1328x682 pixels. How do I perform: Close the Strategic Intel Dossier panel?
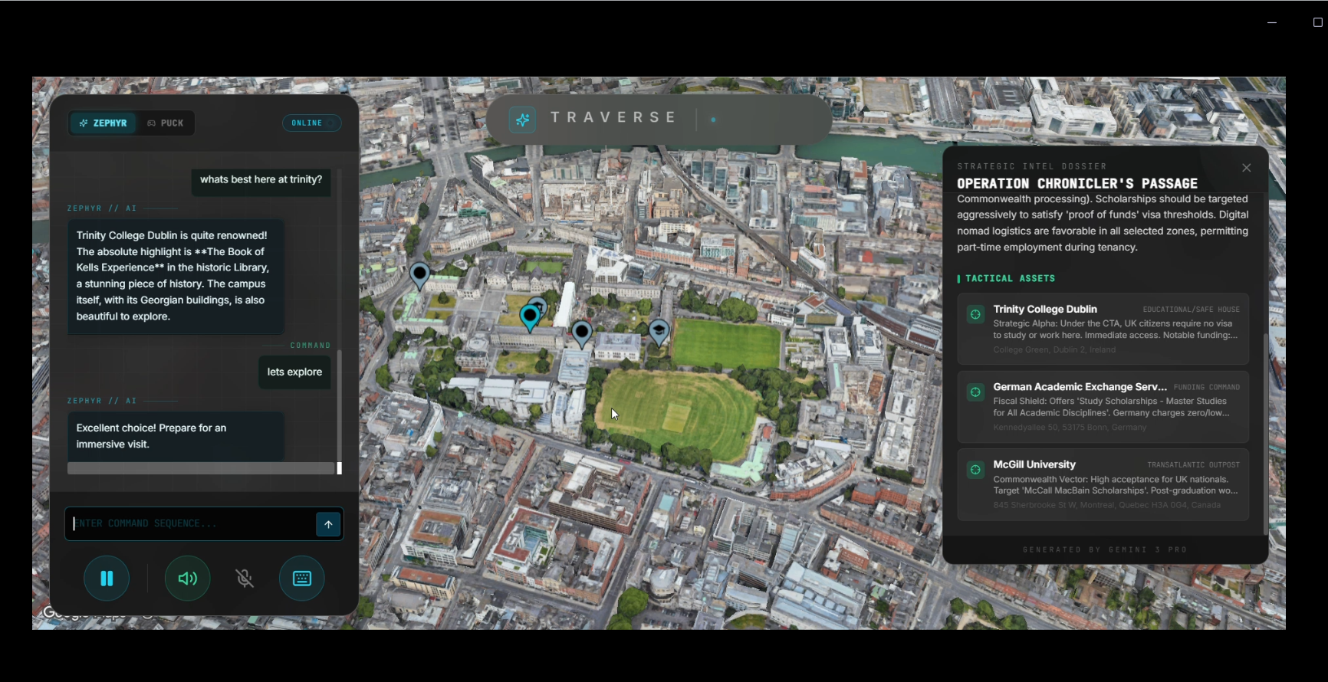point(1247,168)
